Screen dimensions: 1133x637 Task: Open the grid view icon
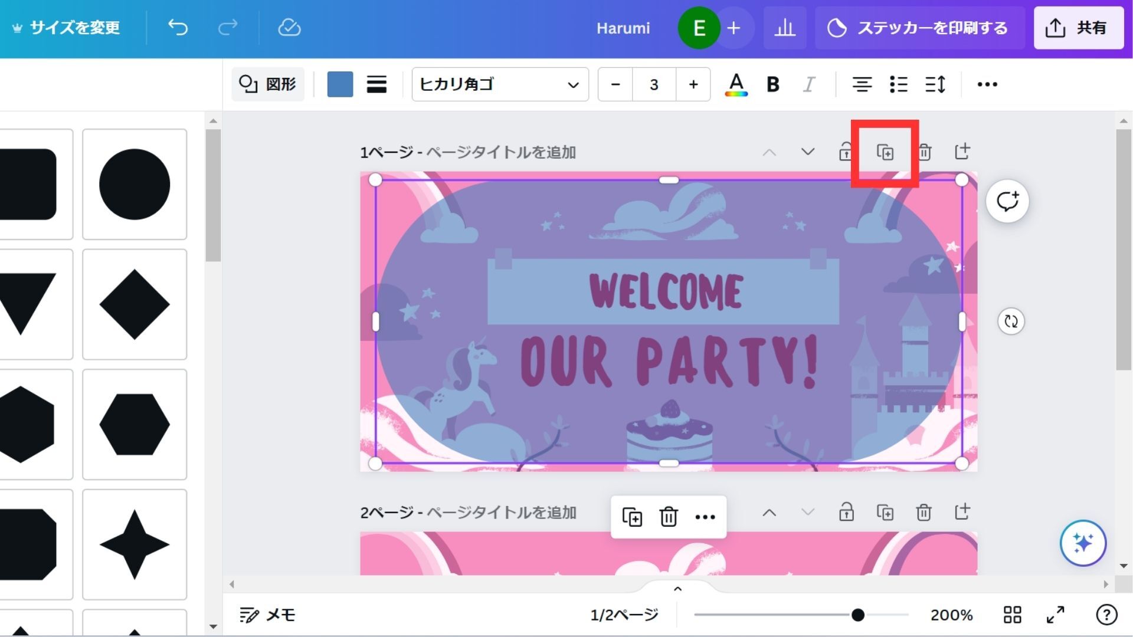point(1012,615)
